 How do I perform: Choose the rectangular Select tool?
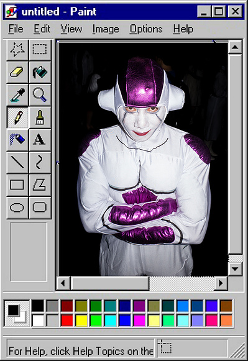[40, 50]
